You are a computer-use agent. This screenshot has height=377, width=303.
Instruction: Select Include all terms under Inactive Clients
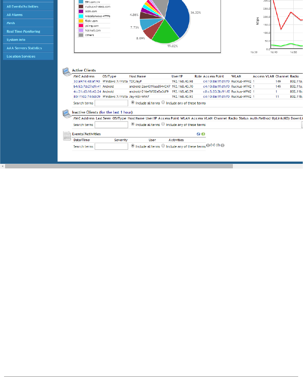coord(133,124)
